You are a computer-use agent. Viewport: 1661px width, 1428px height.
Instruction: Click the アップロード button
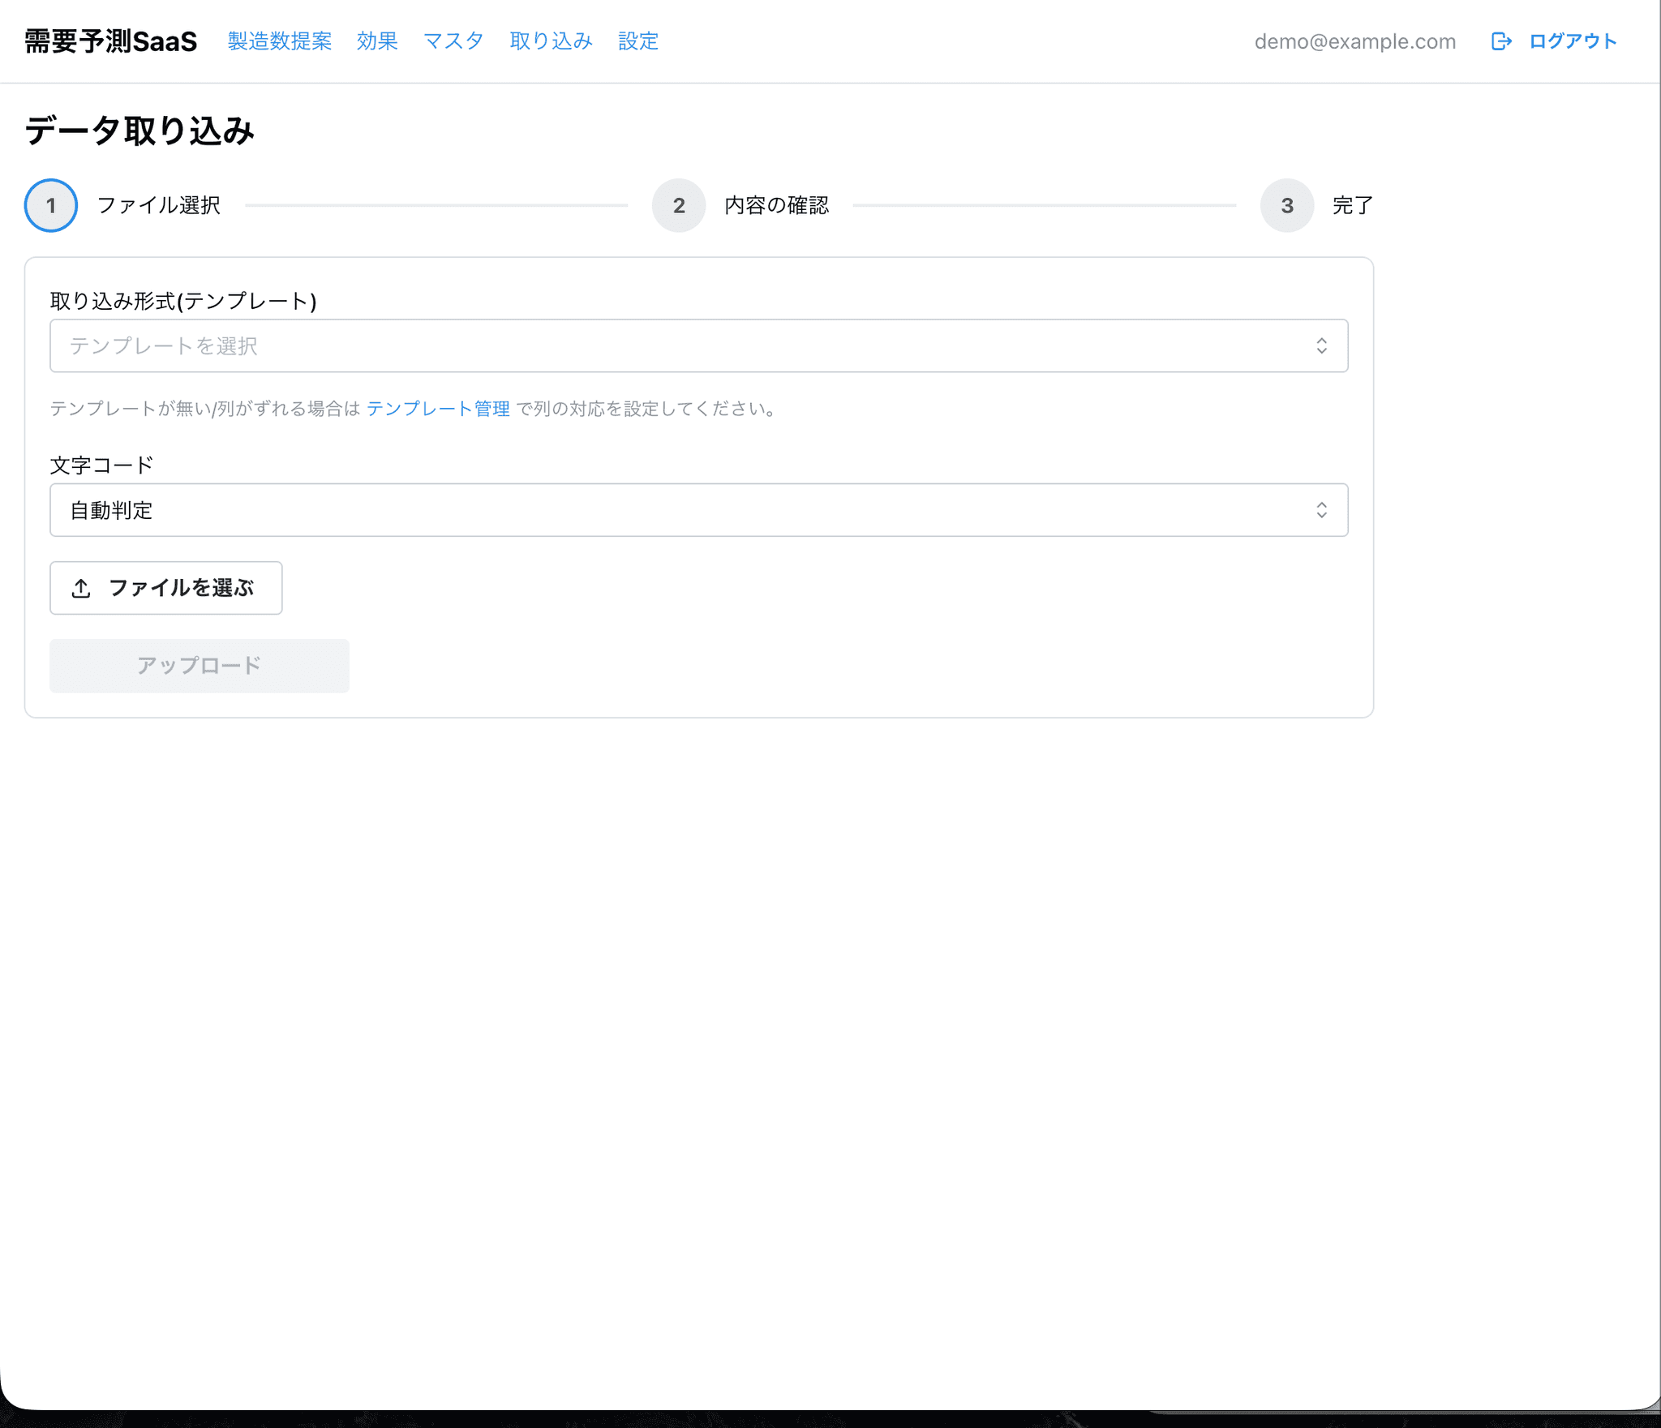coord(200,666)
